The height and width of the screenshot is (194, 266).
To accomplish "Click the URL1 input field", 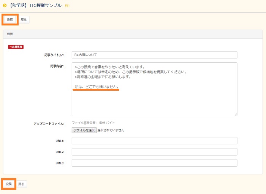I will click(154, 141).
